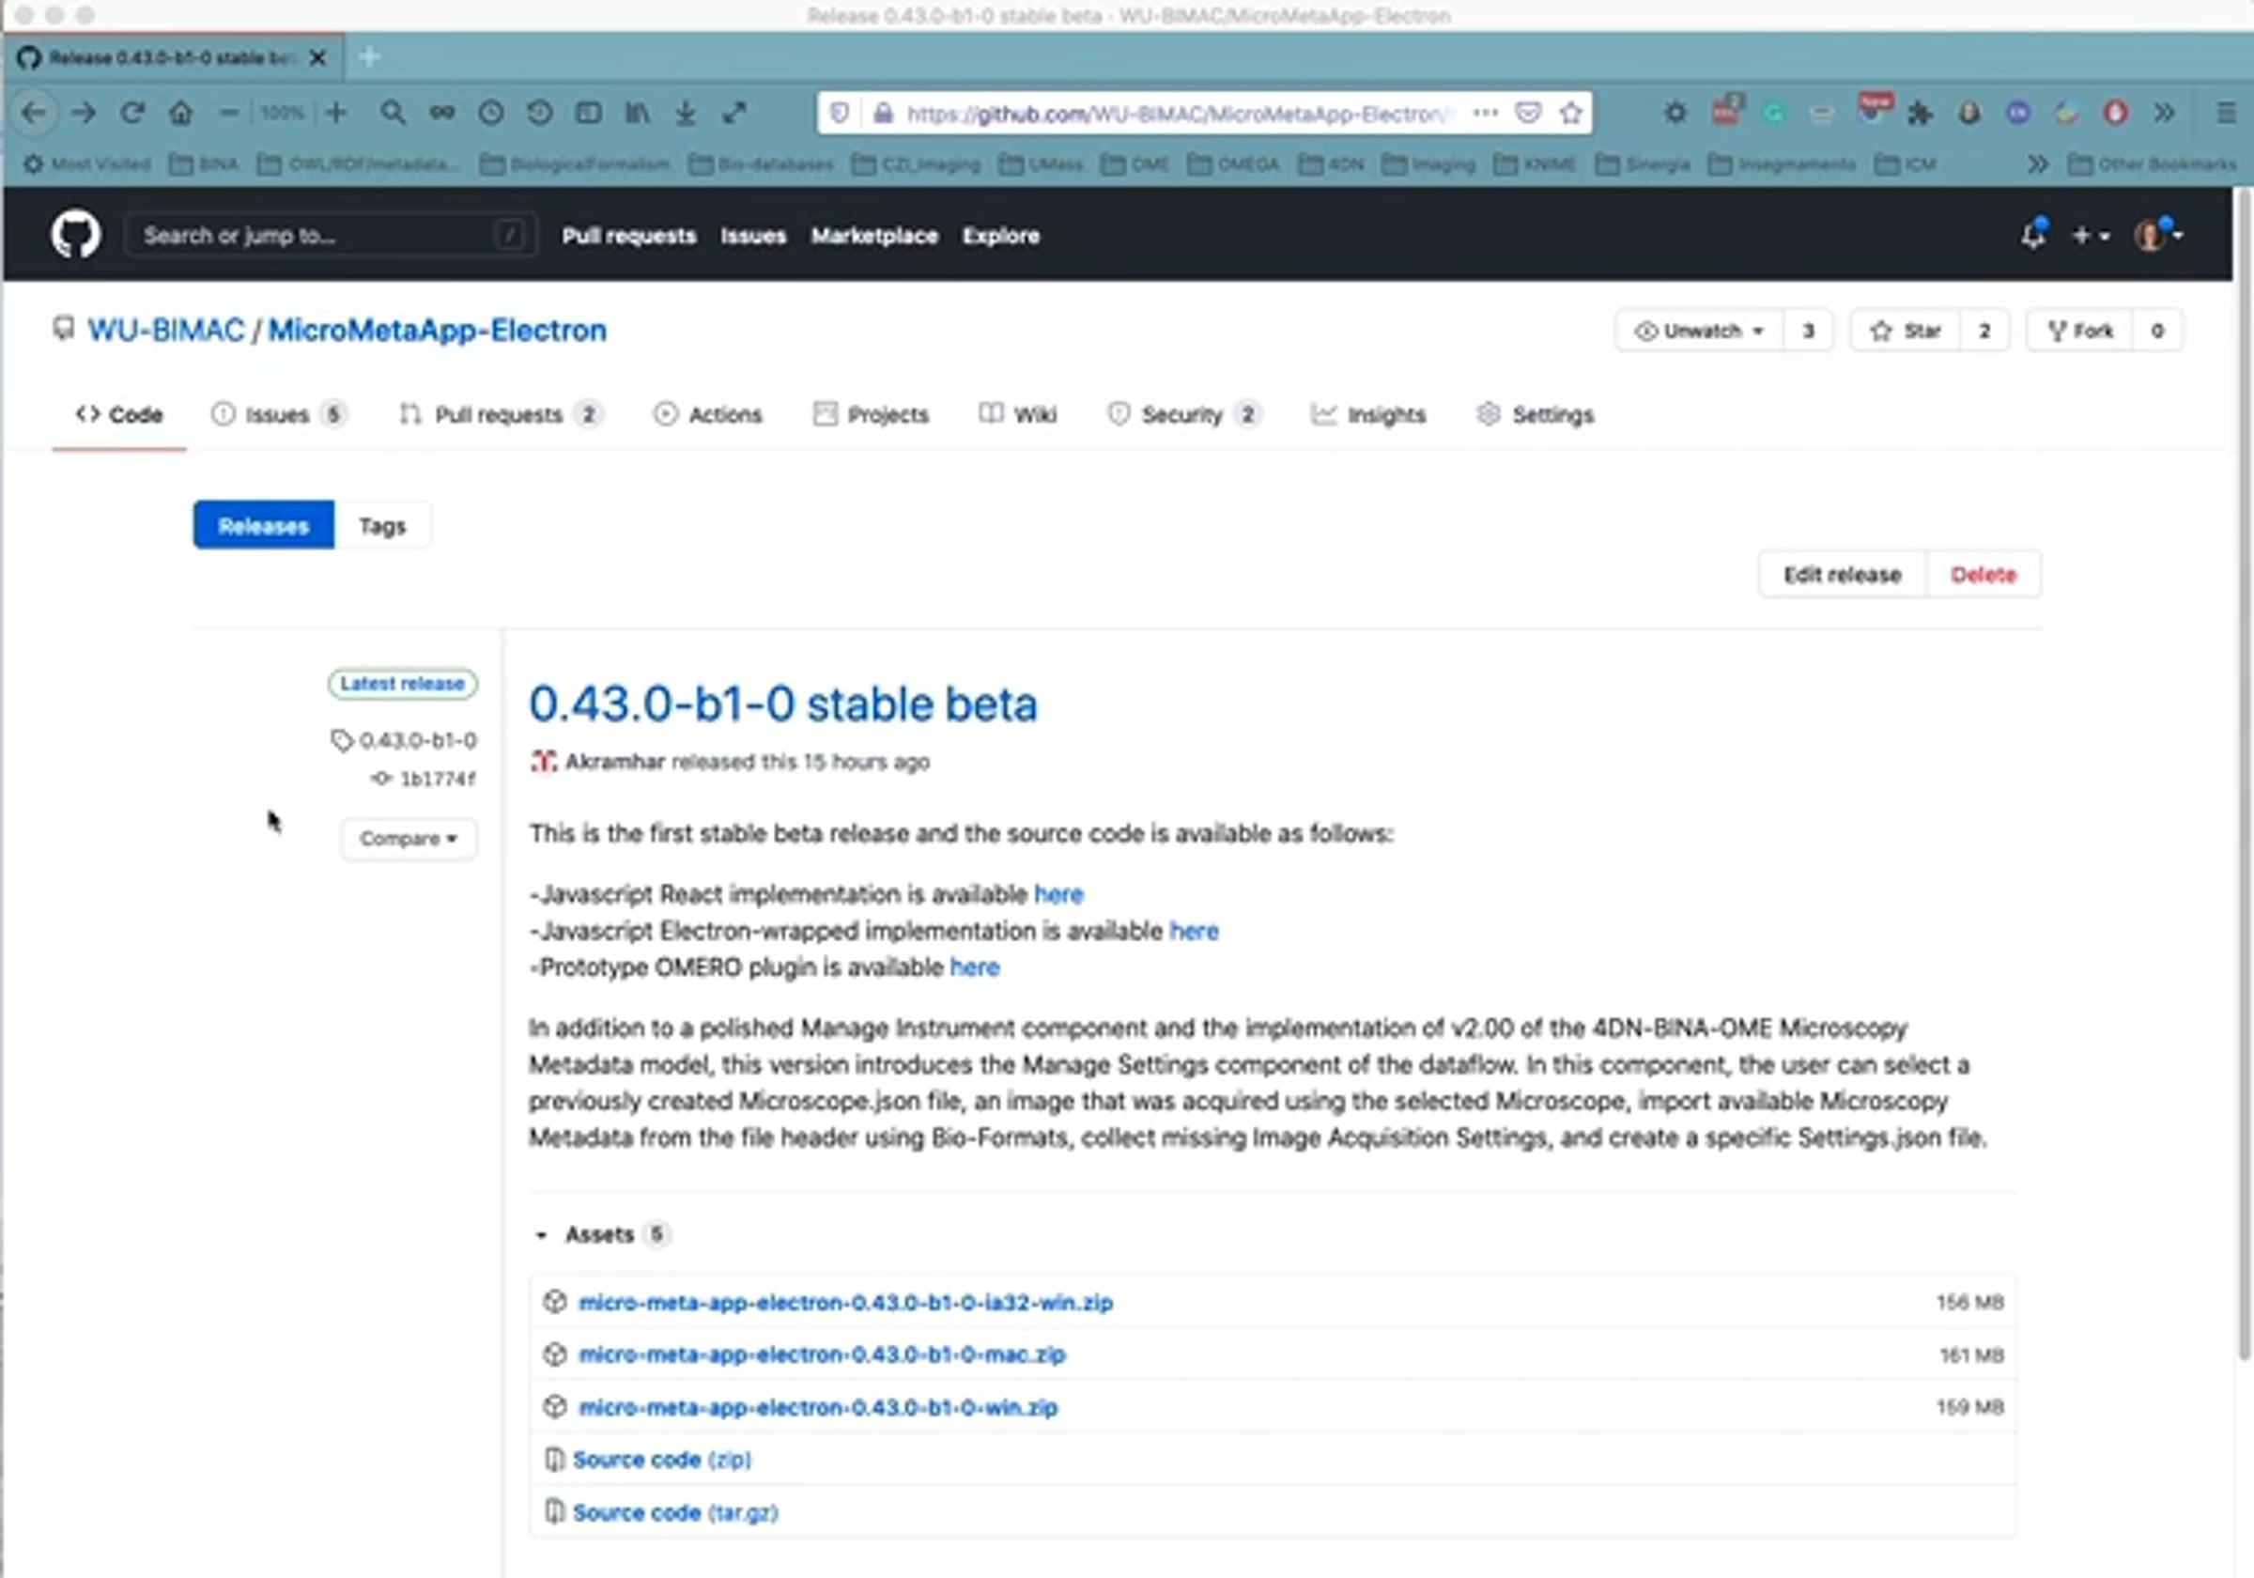Click Edit release button
This screenshot has height=1578, width=2254.
pyautogui.click(x=1842, y=575)
